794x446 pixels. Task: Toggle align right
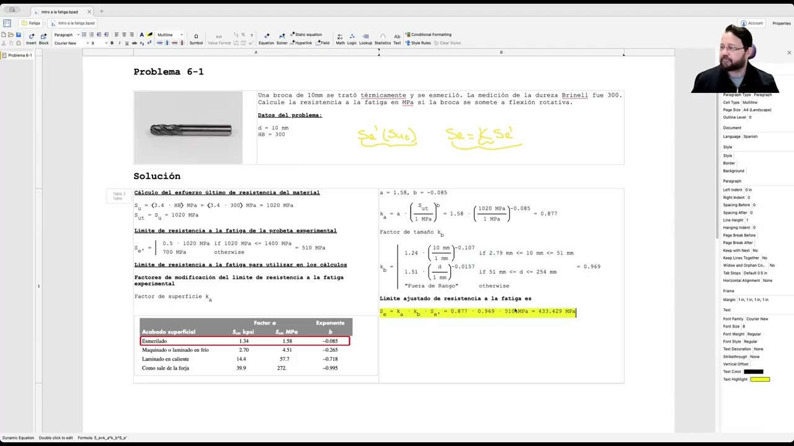coord(132,35)
